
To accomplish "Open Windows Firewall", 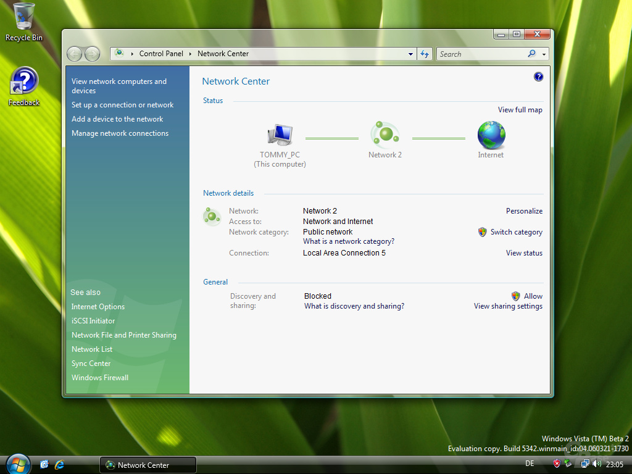I will click(x=100, y=378).
